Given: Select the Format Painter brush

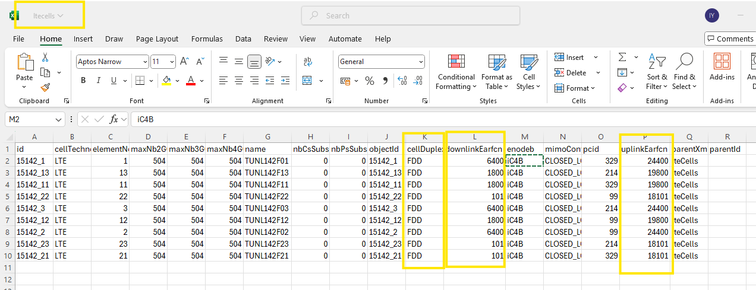Looking at the screenshot, I should pos(45,87).
